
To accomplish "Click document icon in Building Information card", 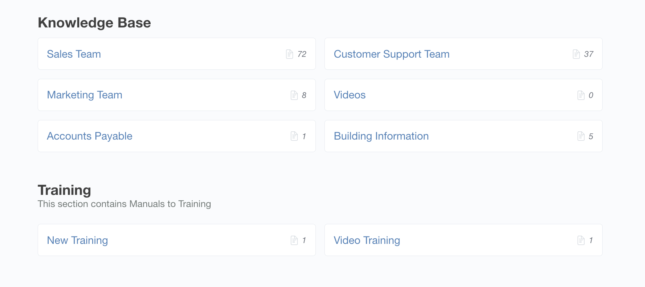I will [581, 136].
